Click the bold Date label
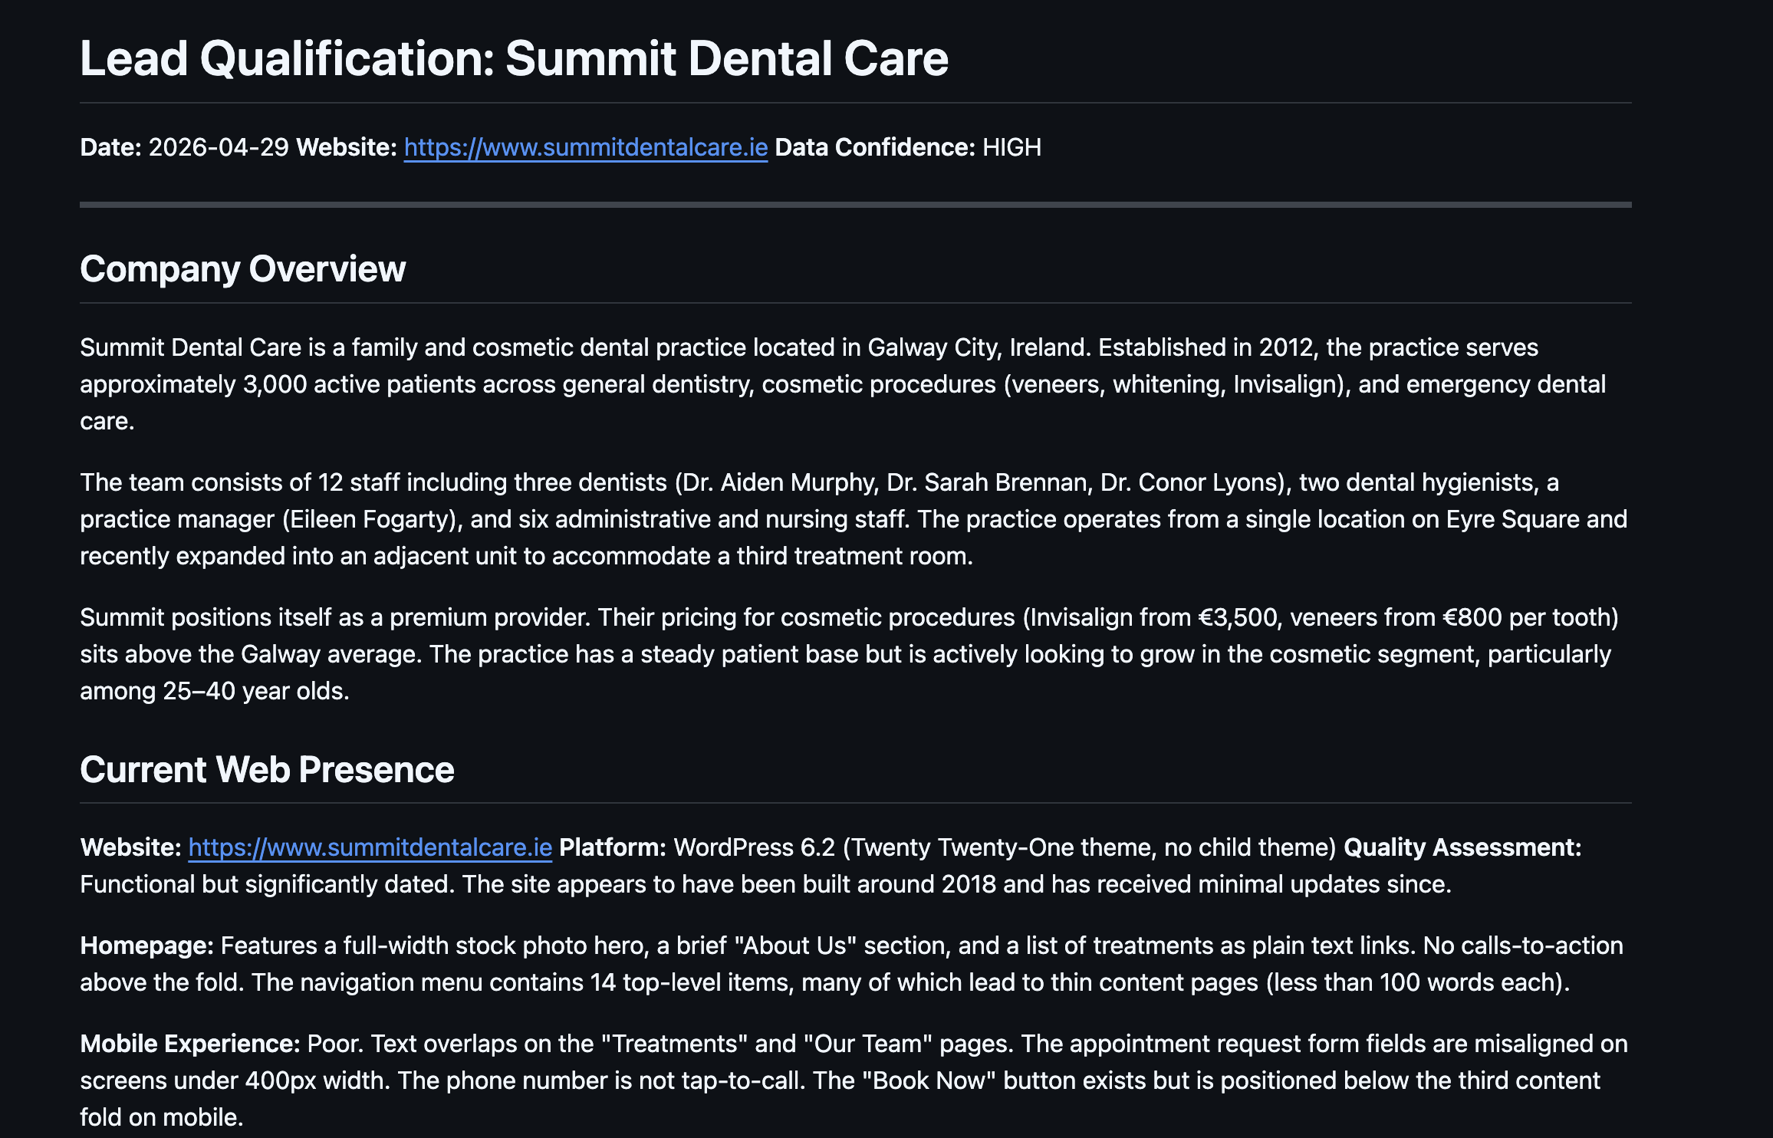The image size is (1773, 1138). [110, 147]
